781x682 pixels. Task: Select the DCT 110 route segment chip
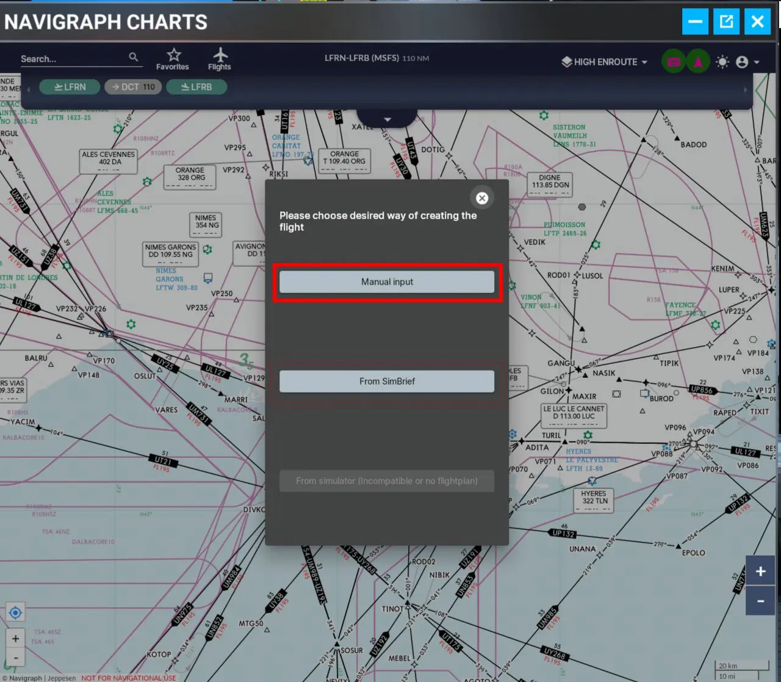tap(133, 87)
